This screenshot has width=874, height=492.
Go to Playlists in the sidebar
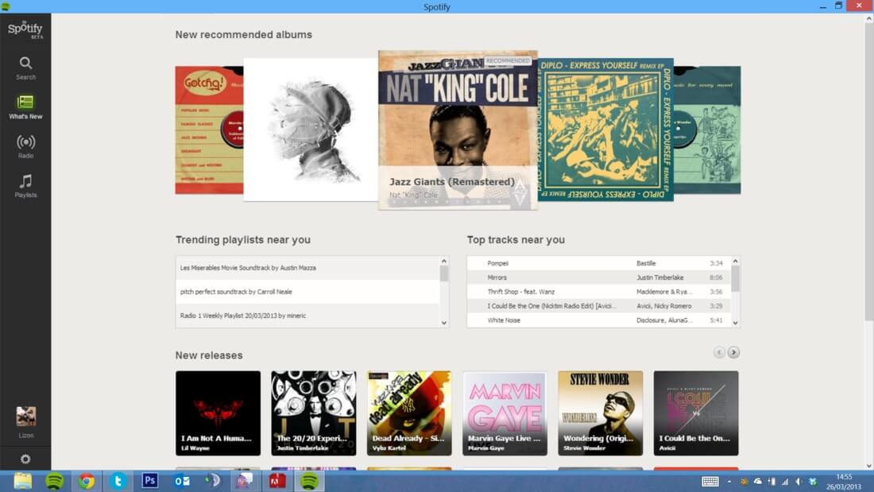point(25,186)
